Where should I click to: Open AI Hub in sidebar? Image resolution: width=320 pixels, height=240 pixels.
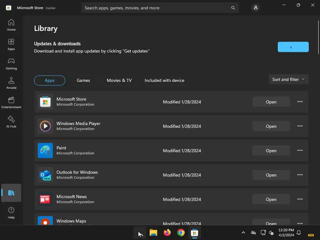tap(11, 122)
